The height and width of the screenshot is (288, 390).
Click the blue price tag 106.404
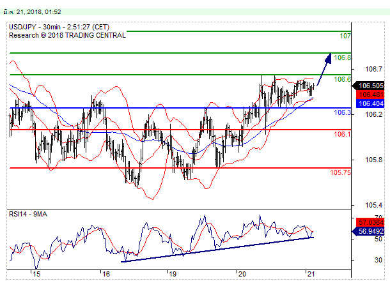click(370, 103)
